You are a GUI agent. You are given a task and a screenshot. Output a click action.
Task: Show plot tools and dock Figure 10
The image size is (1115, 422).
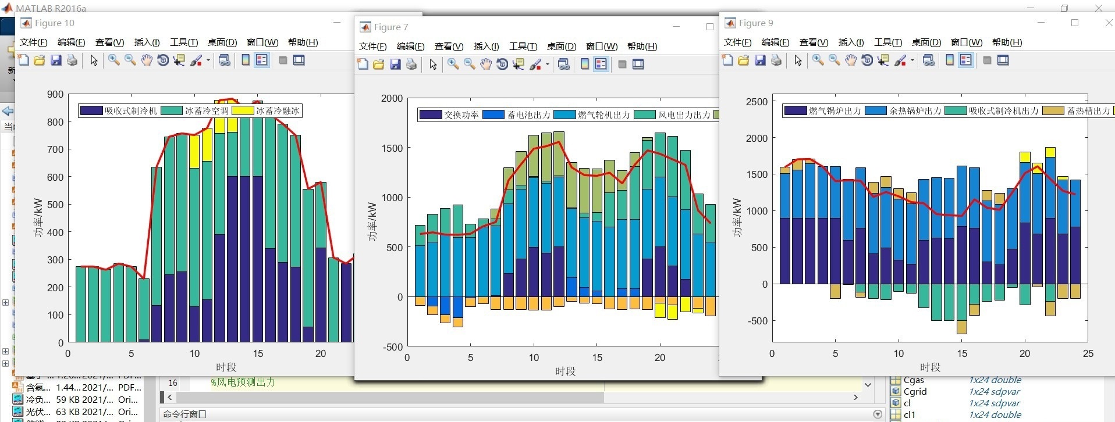tap(299, 60)
